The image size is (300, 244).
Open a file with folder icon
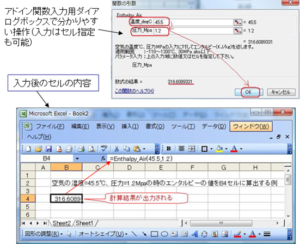point(39,149)
